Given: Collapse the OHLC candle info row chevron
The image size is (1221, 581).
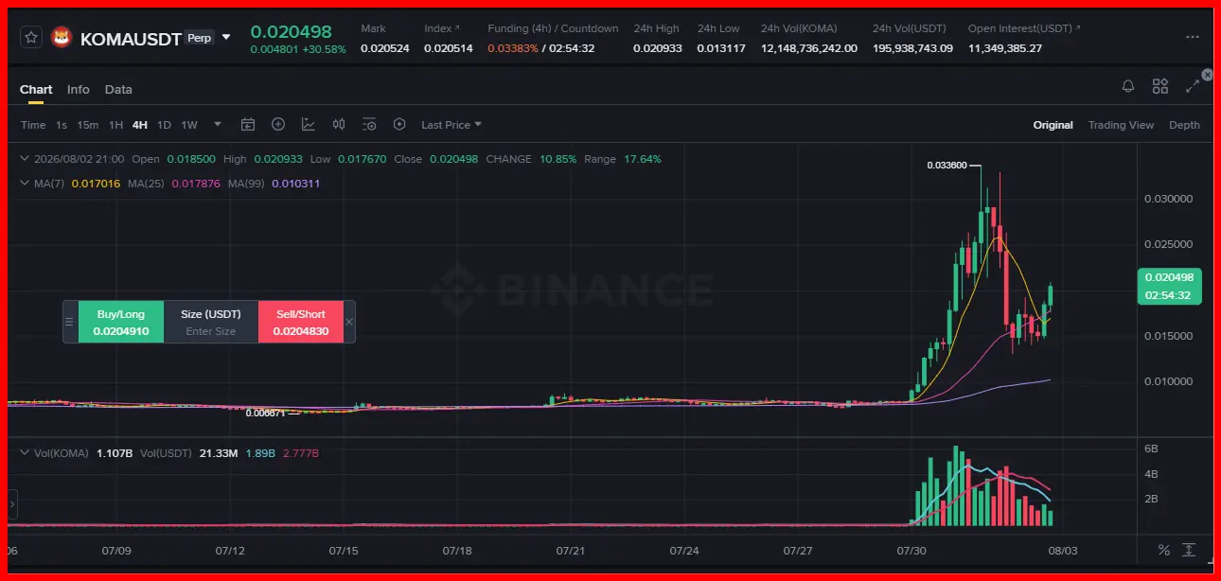Looking at the screenshot, I should point(26,159).
